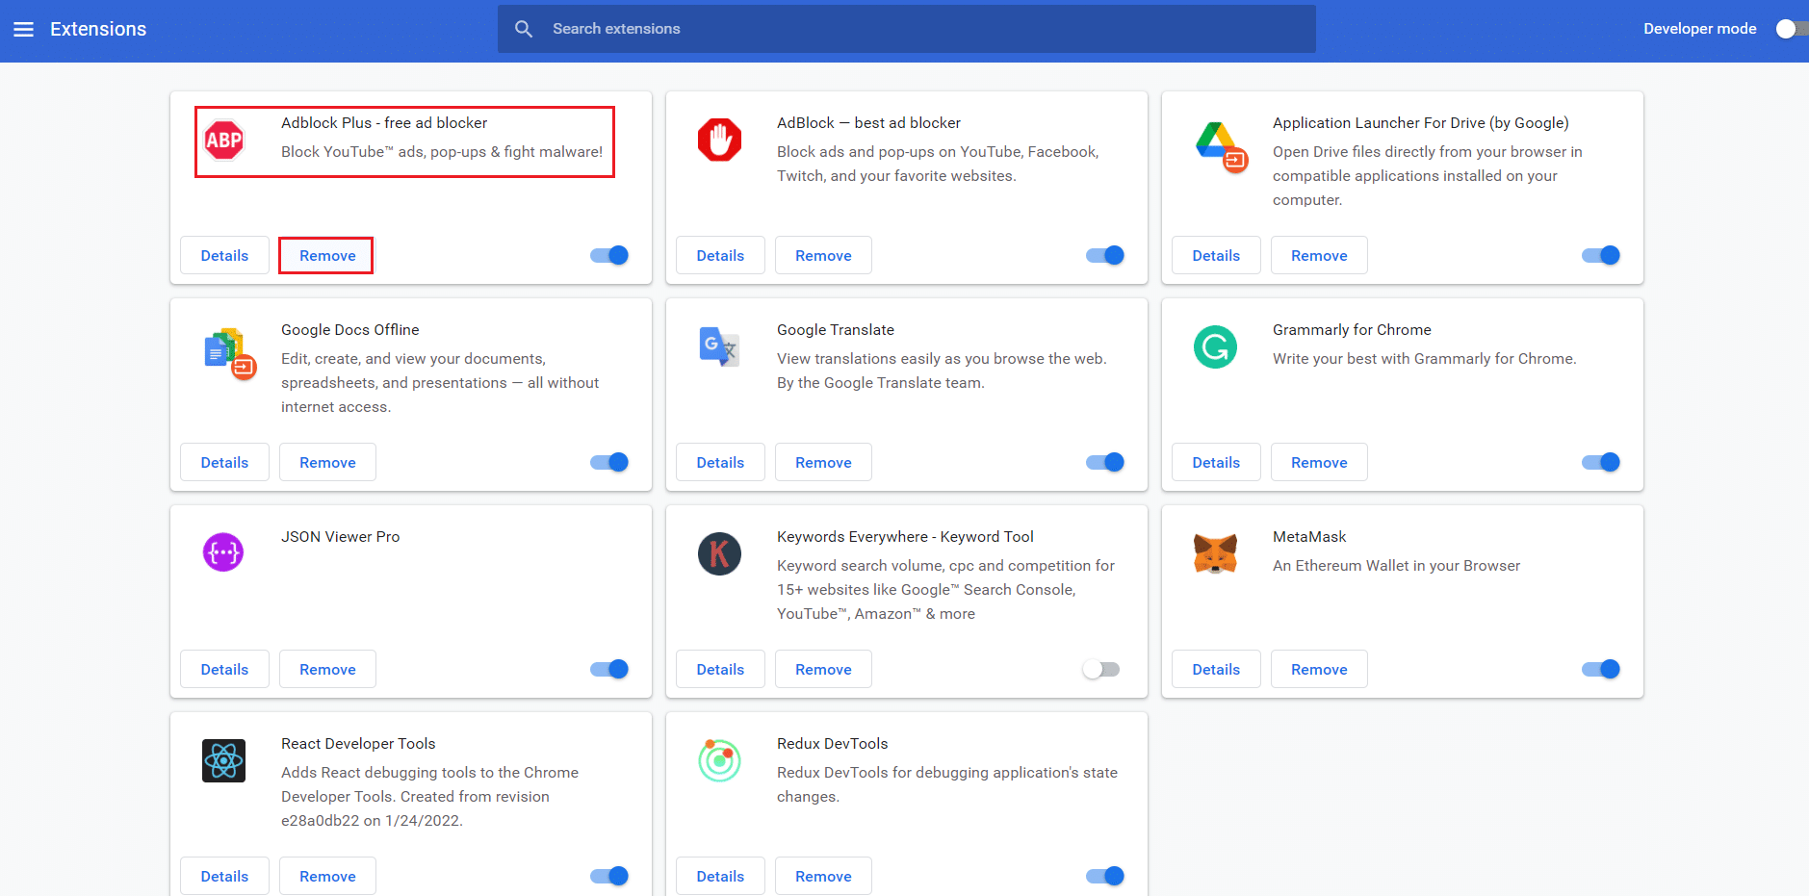The height and width of the screenshot is (896, 1809).
Task: Remove Grammarly for Chrome
Action: (1319, 462)
